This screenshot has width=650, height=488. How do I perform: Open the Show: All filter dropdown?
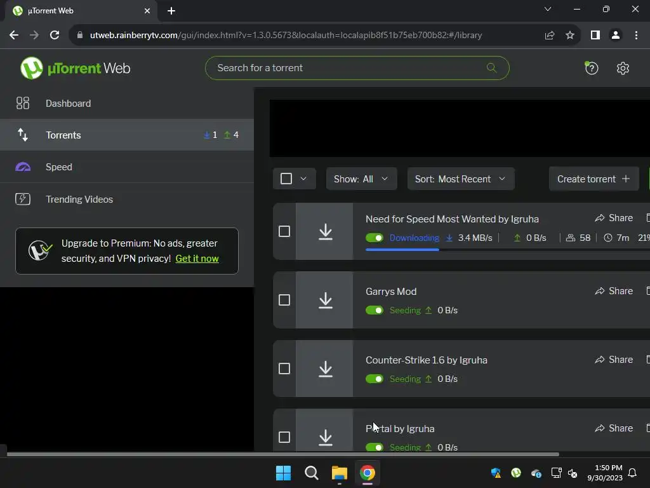pyautogui.click(x=361, y=179)
